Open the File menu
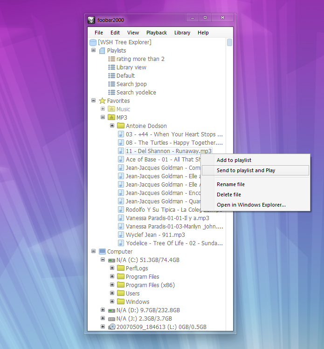The width and height of the screenshot is (324, 349). coord(99,33)
